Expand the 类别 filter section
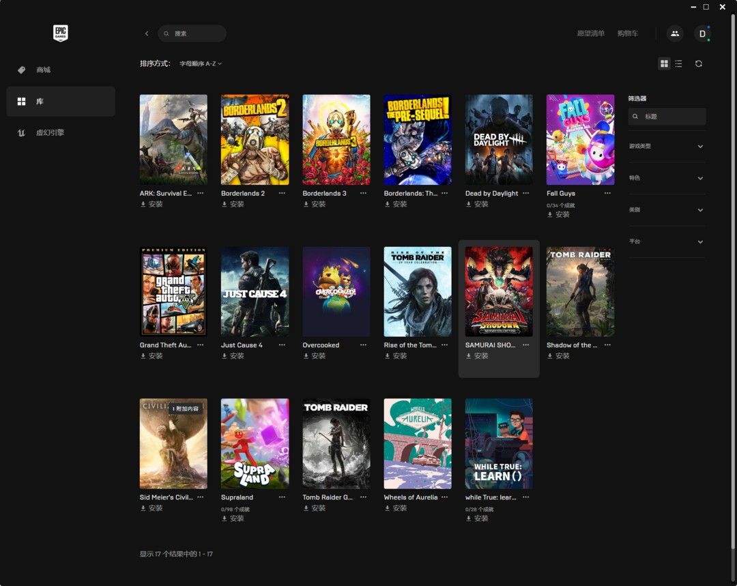Viewport: 737px width, 586px height. click(667, 209)
